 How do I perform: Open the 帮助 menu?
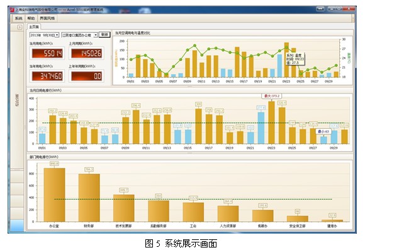pyautogui.click(x=31, y=18)
